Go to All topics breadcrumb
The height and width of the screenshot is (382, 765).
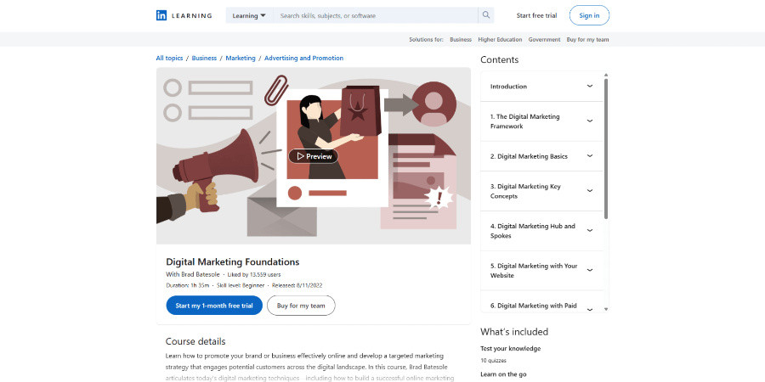coord(169,58)
